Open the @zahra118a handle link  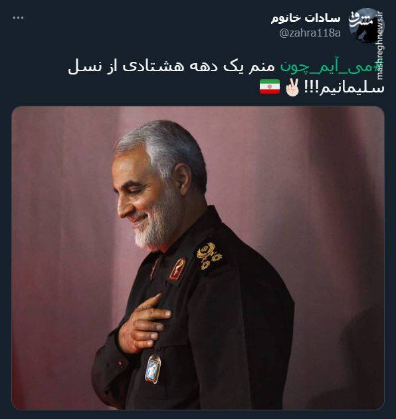point(310,33)
